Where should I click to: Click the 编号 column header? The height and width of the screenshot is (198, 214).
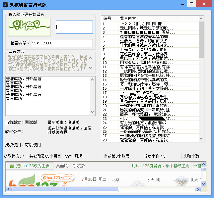coord(110,19)
